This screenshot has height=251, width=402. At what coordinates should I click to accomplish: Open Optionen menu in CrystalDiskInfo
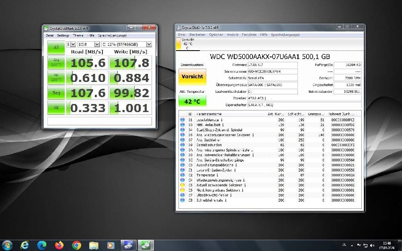tap(216, 35)
